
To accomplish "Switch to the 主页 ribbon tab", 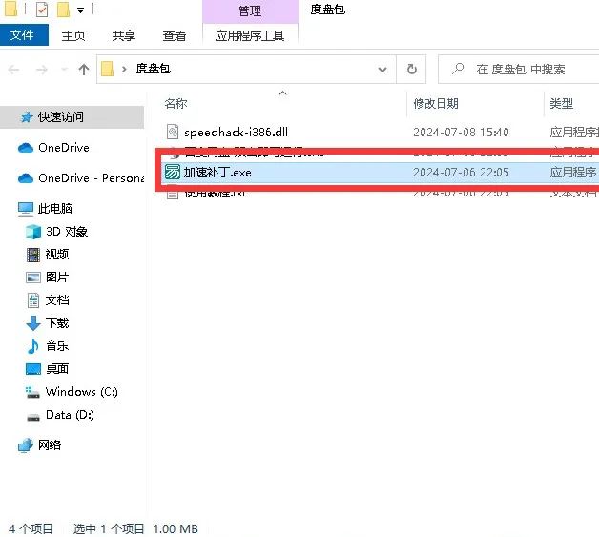I will [73, 35].
